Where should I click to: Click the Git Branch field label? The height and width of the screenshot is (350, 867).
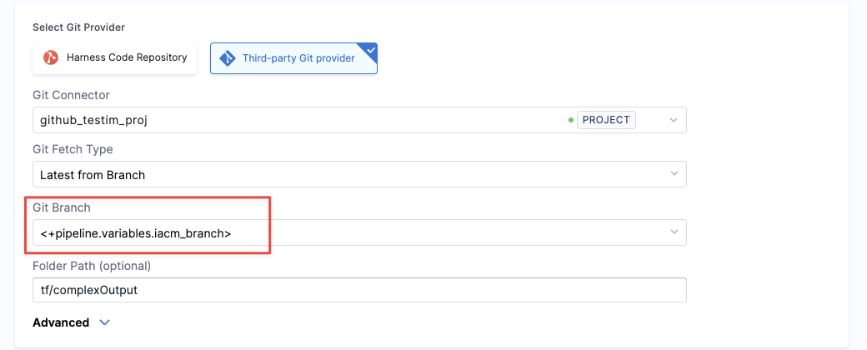coord(61,207)
